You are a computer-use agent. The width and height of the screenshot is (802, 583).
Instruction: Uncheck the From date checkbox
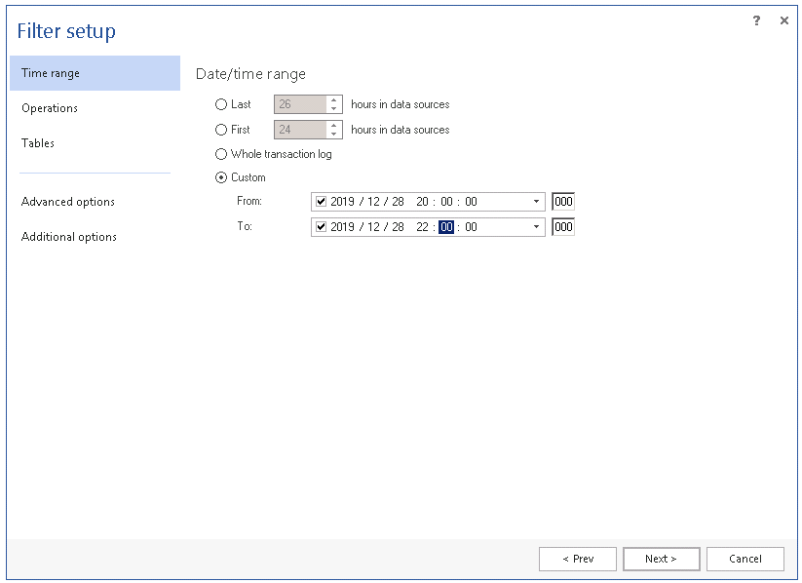click(321, 202)
